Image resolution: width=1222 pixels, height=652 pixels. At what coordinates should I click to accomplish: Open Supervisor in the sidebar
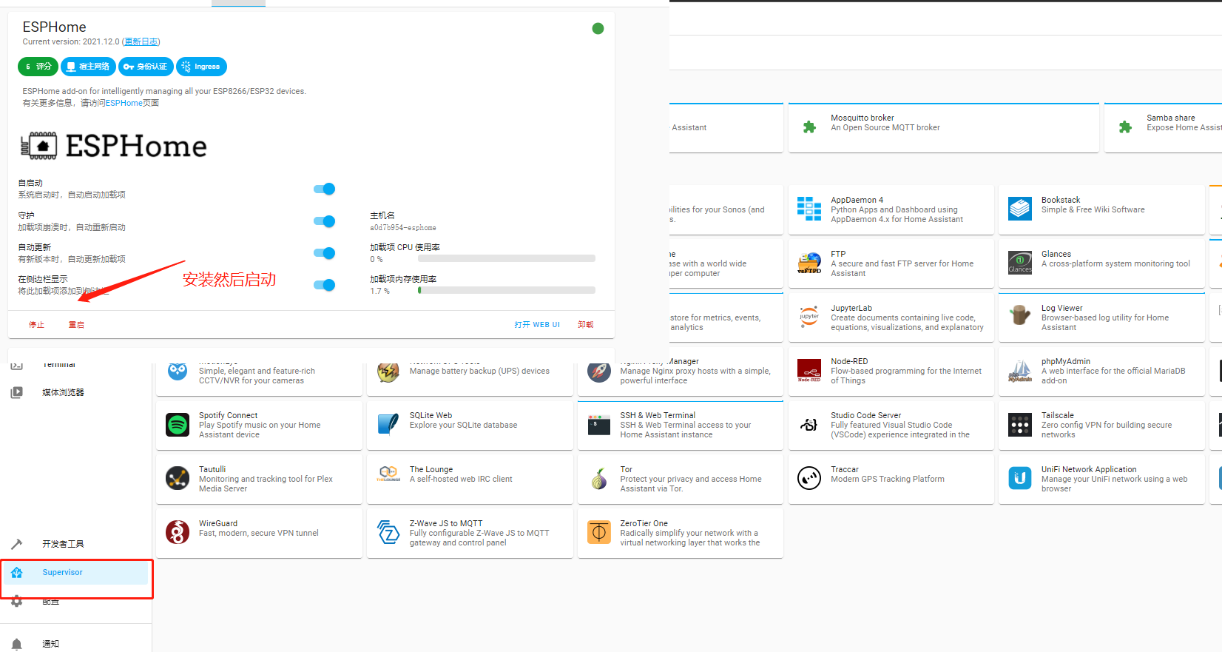(63, 572)
